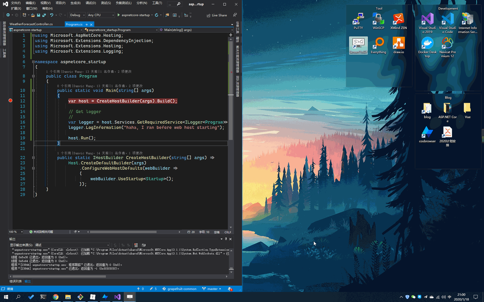
Task: Open notifications bell in status bar
Action: coord(230,289)
